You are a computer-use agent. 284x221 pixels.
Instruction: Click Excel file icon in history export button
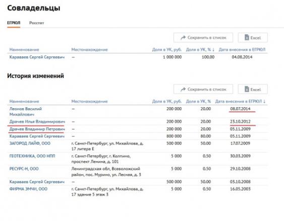(247, 89)
